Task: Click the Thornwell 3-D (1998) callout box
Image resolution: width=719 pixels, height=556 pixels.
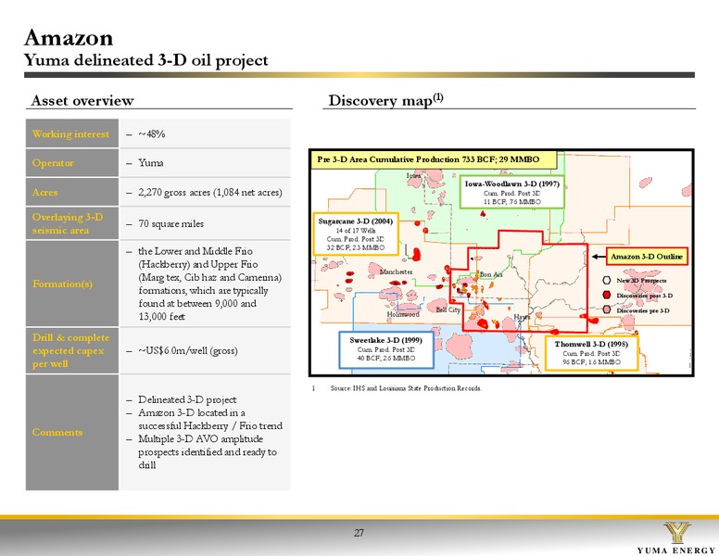Action: (x=591, y=353)
